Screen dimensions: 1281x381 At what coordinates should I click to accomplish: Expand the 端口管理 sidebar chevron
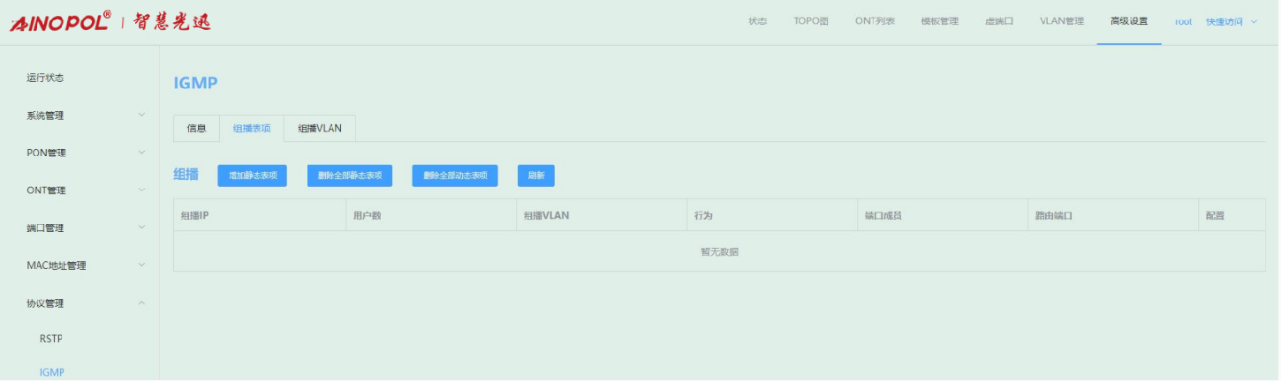click(141, 228)
